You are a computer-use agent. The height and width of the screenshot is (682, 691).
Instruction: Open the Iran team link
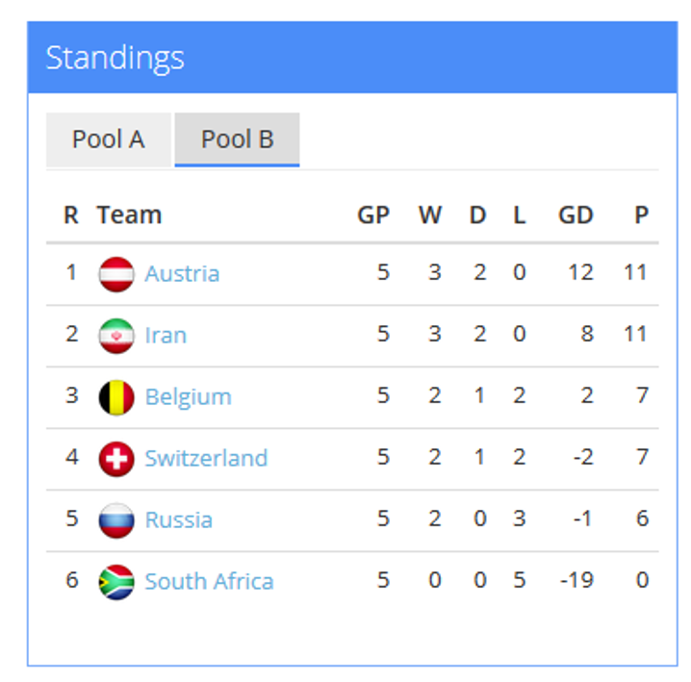pos(166,336)
